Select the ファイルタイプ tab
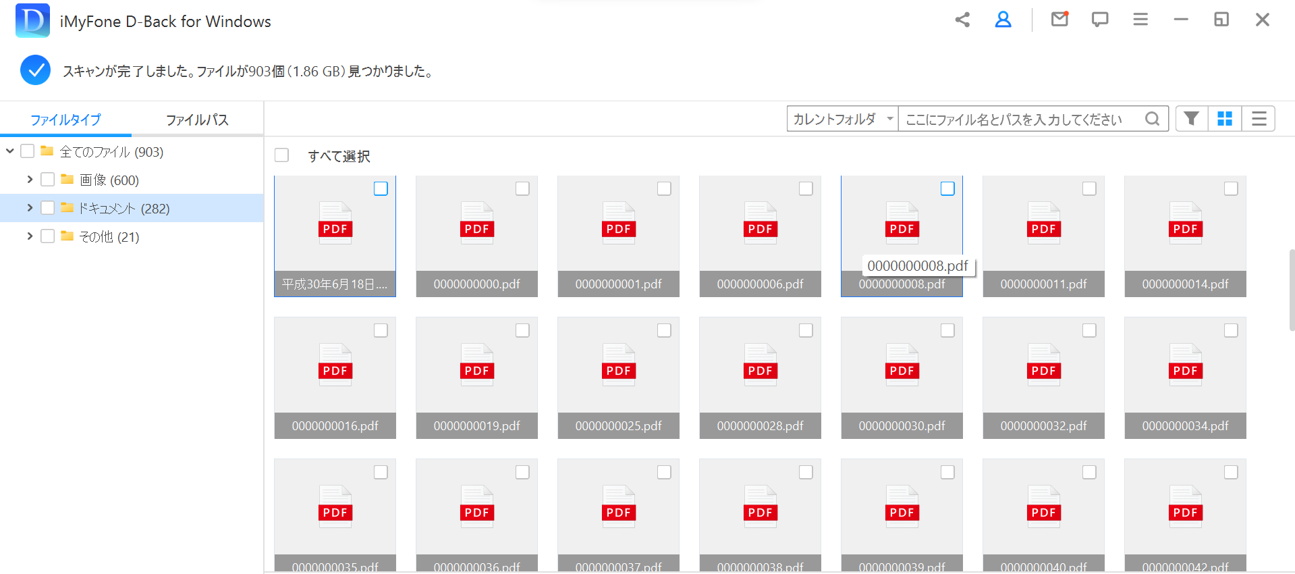The height and width of the screenshot is (574, 1295). (x=65, y=120)
